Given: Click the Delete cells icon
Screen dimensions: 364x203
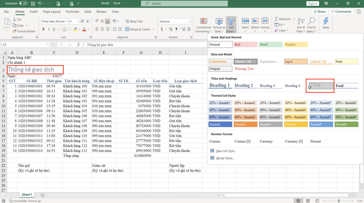Looking at the screenshot, I should [x=255, y=21].
